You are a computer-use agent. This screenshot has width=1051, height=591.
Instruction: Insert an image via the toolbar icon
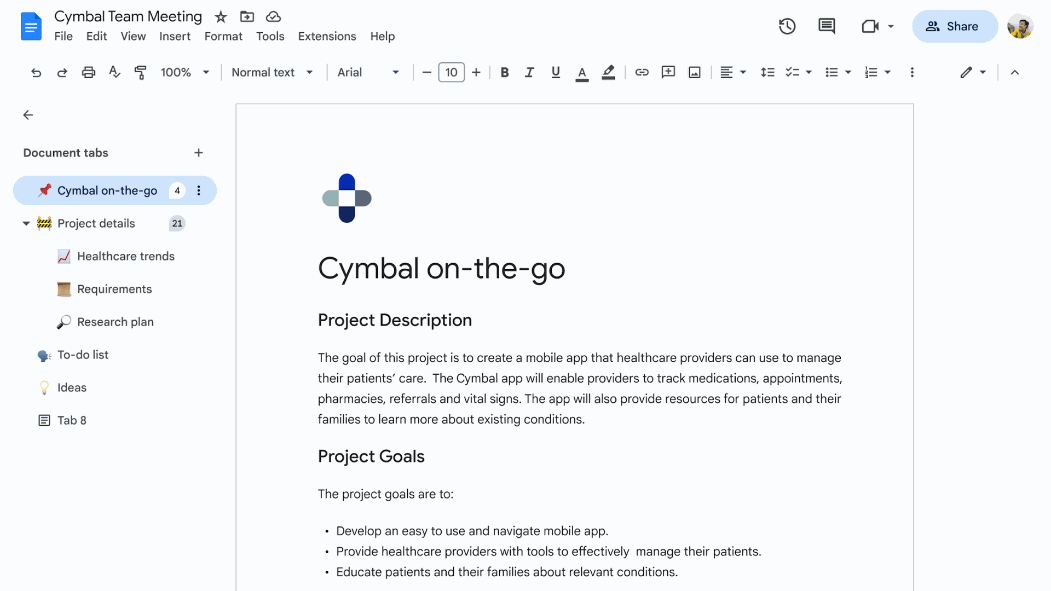tap(695, 72)
